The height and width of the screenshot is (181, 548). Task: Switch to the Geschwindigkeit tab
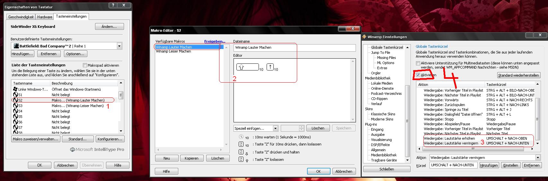pos(21,17)
